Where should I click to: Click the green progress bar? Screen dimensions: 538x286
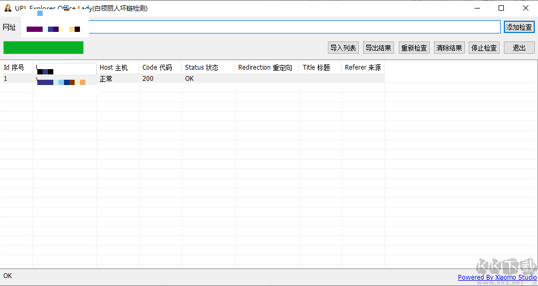click(x=43, y=48)
